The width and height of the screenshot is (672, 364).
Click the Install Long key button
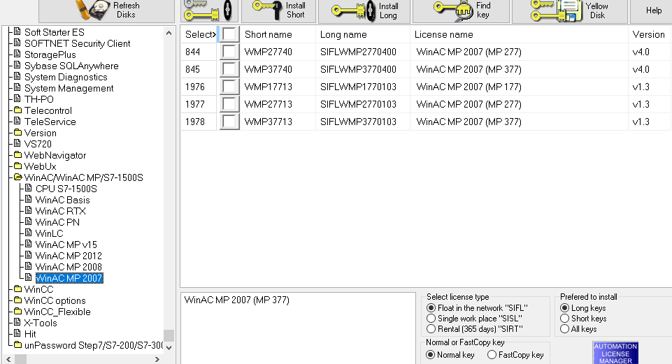[x=366, y=10]
